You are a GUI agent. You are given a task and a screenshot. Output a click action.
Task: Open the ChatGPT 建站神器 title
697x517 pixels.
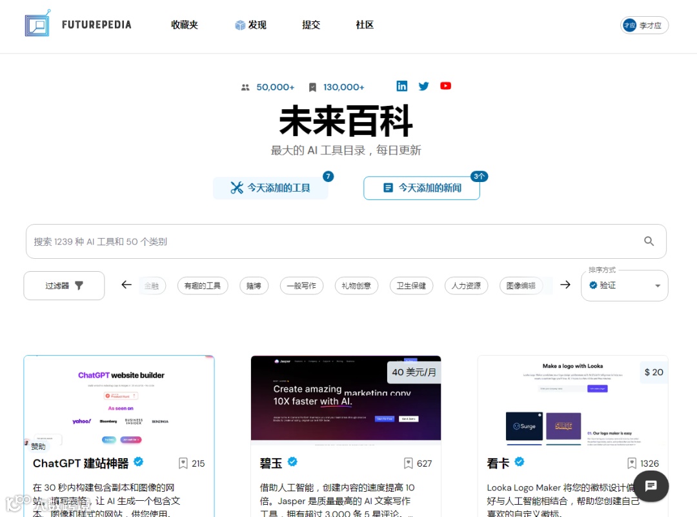coord(81,463)
